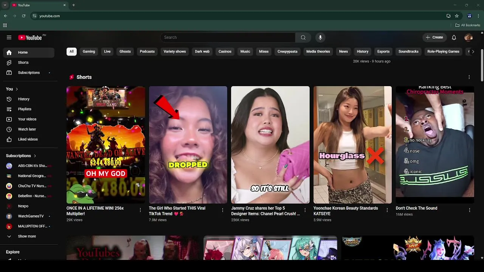Open History in sidebar
484x272 pixels.
pos(29,99)
